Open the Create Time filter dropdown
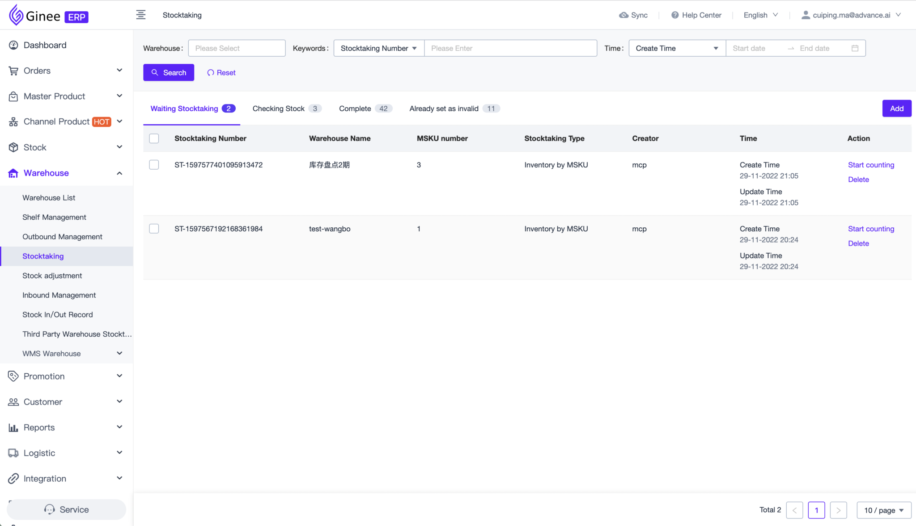The height and width of the screenshot is (526, 916). [676, 48]
